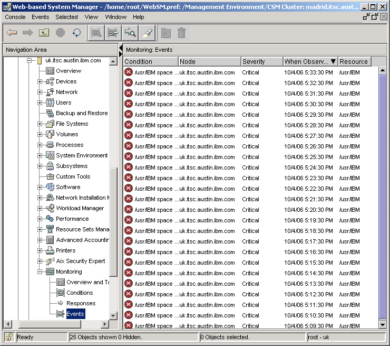This screenshot has height=346, width=390.
Task: Click the greyed trash delete icon
Action: pos(182,33)
